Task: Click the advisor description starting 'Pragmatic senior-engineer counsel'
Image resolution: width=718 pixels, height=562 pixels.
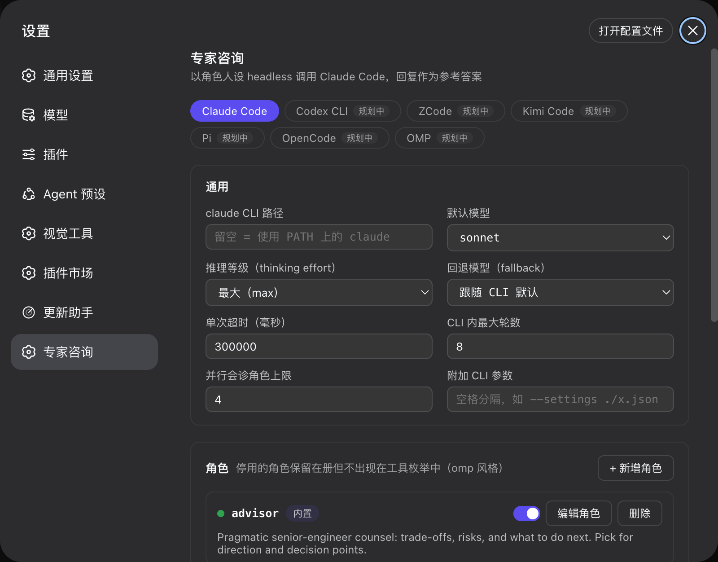Action: click(x=425, y=544)
